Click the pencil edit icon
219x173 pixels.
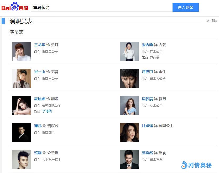[x=208, y=21]
